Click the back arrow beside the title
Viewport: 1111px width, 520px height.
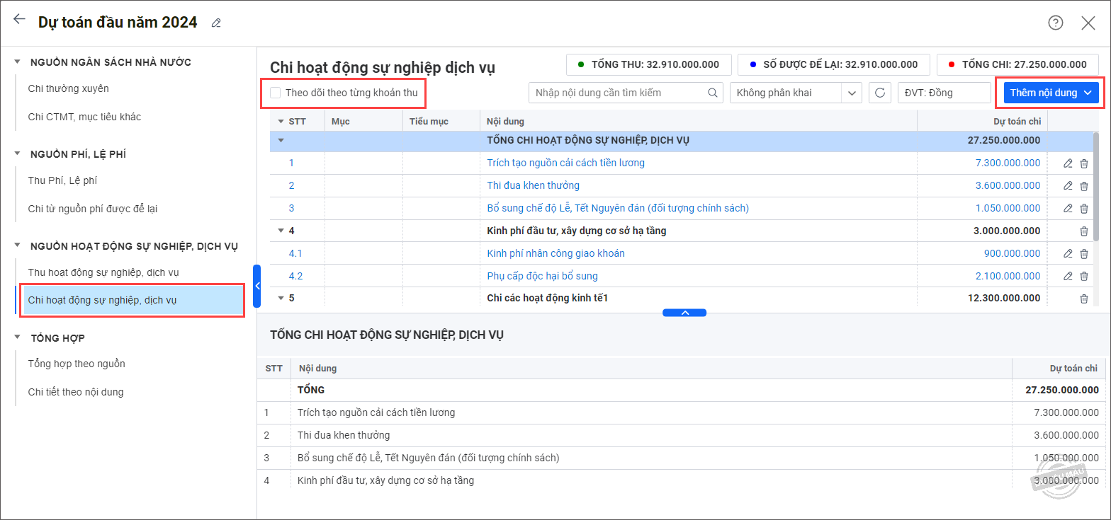click(x=19, y=20)
